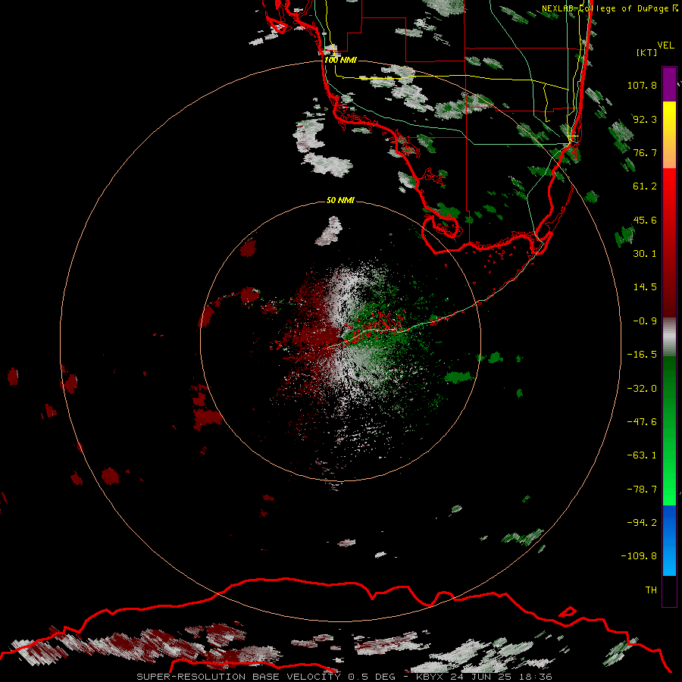Image resolution: width=682 pixels, height=682 pixels.
Task: Pick the blue segment of velocity color bar
Action: coord(669,540)
